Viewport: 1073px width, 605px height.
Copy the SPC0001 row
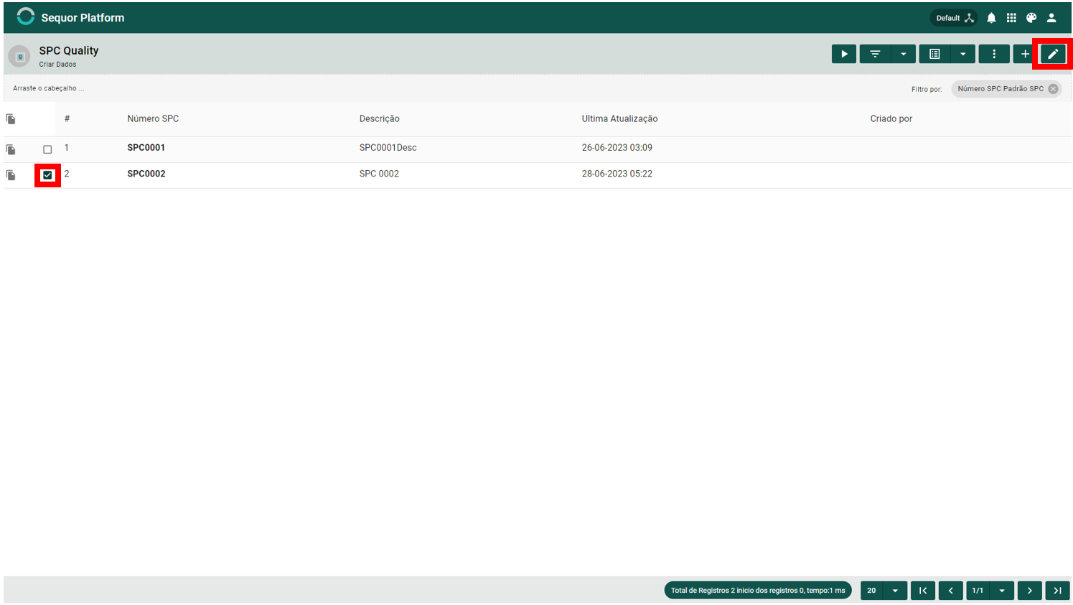(x=11, y=149)
